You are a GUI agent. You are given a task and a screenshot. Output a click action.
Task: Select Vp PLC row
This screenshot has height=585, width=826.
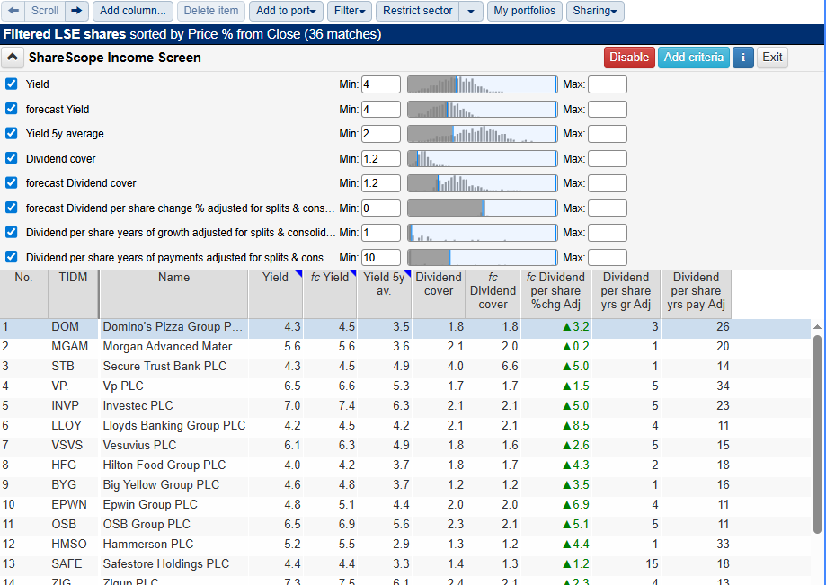[x=405, y=386]
